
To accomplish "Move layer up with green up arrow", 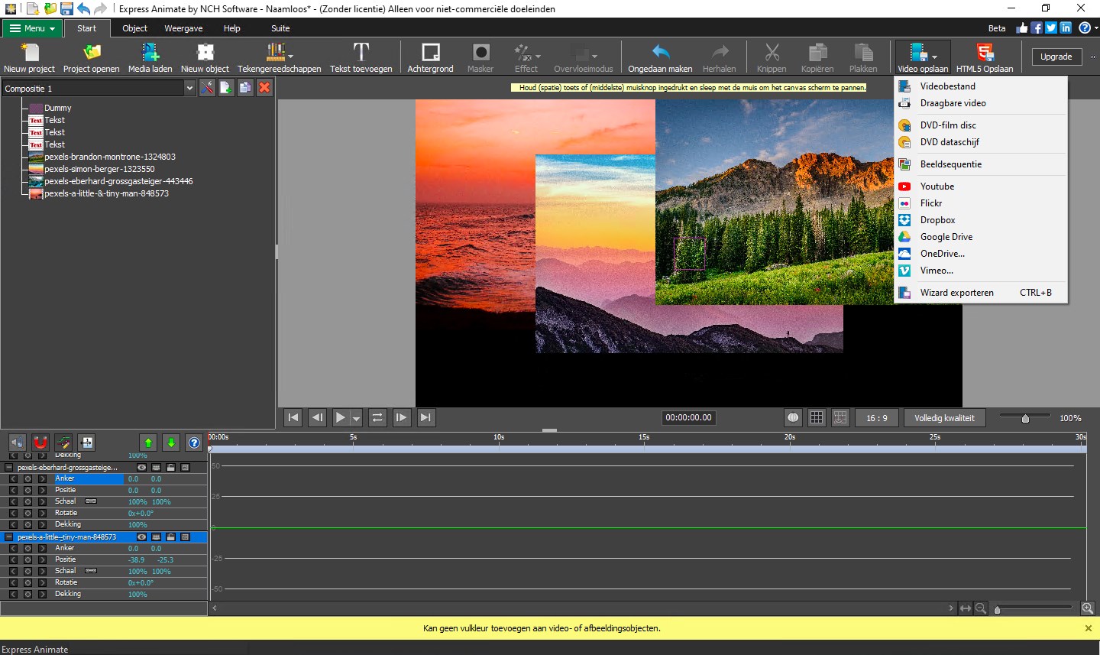I will point(148,443).
